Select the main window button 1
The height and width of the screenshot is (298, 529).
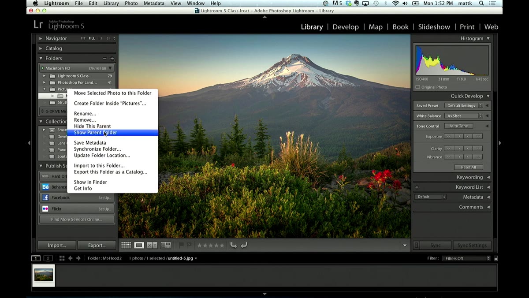click(x=36, y=258)
